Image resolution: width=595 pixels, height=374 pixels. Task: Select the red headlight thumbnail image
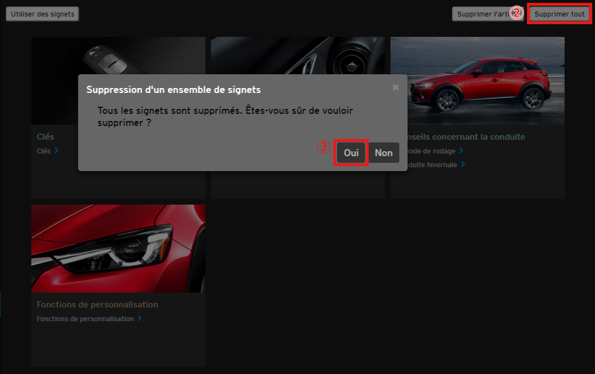pyautogui.click(x=118, y=248)
